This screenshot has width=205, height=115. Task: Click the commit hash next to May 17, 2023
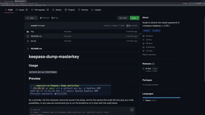coord(107,26)
